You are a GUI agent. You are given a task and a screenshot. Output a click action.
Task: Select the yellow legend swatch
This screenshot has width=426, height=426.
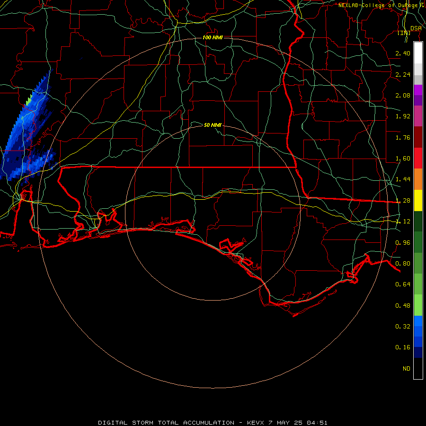418,200
